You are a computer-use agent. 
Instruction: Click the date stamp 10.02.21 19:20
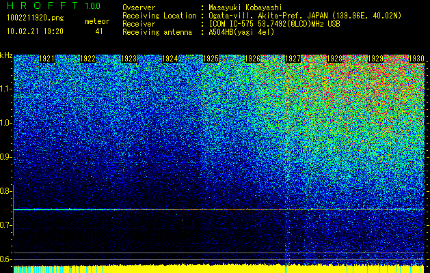pos(35,31)
